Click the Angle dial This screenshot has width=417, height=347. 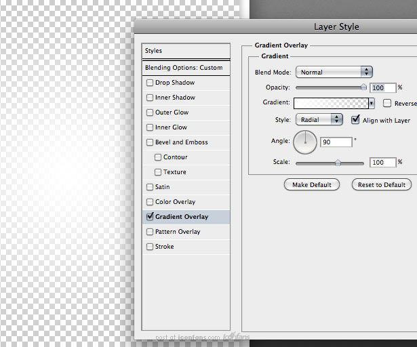coord(305,142)
